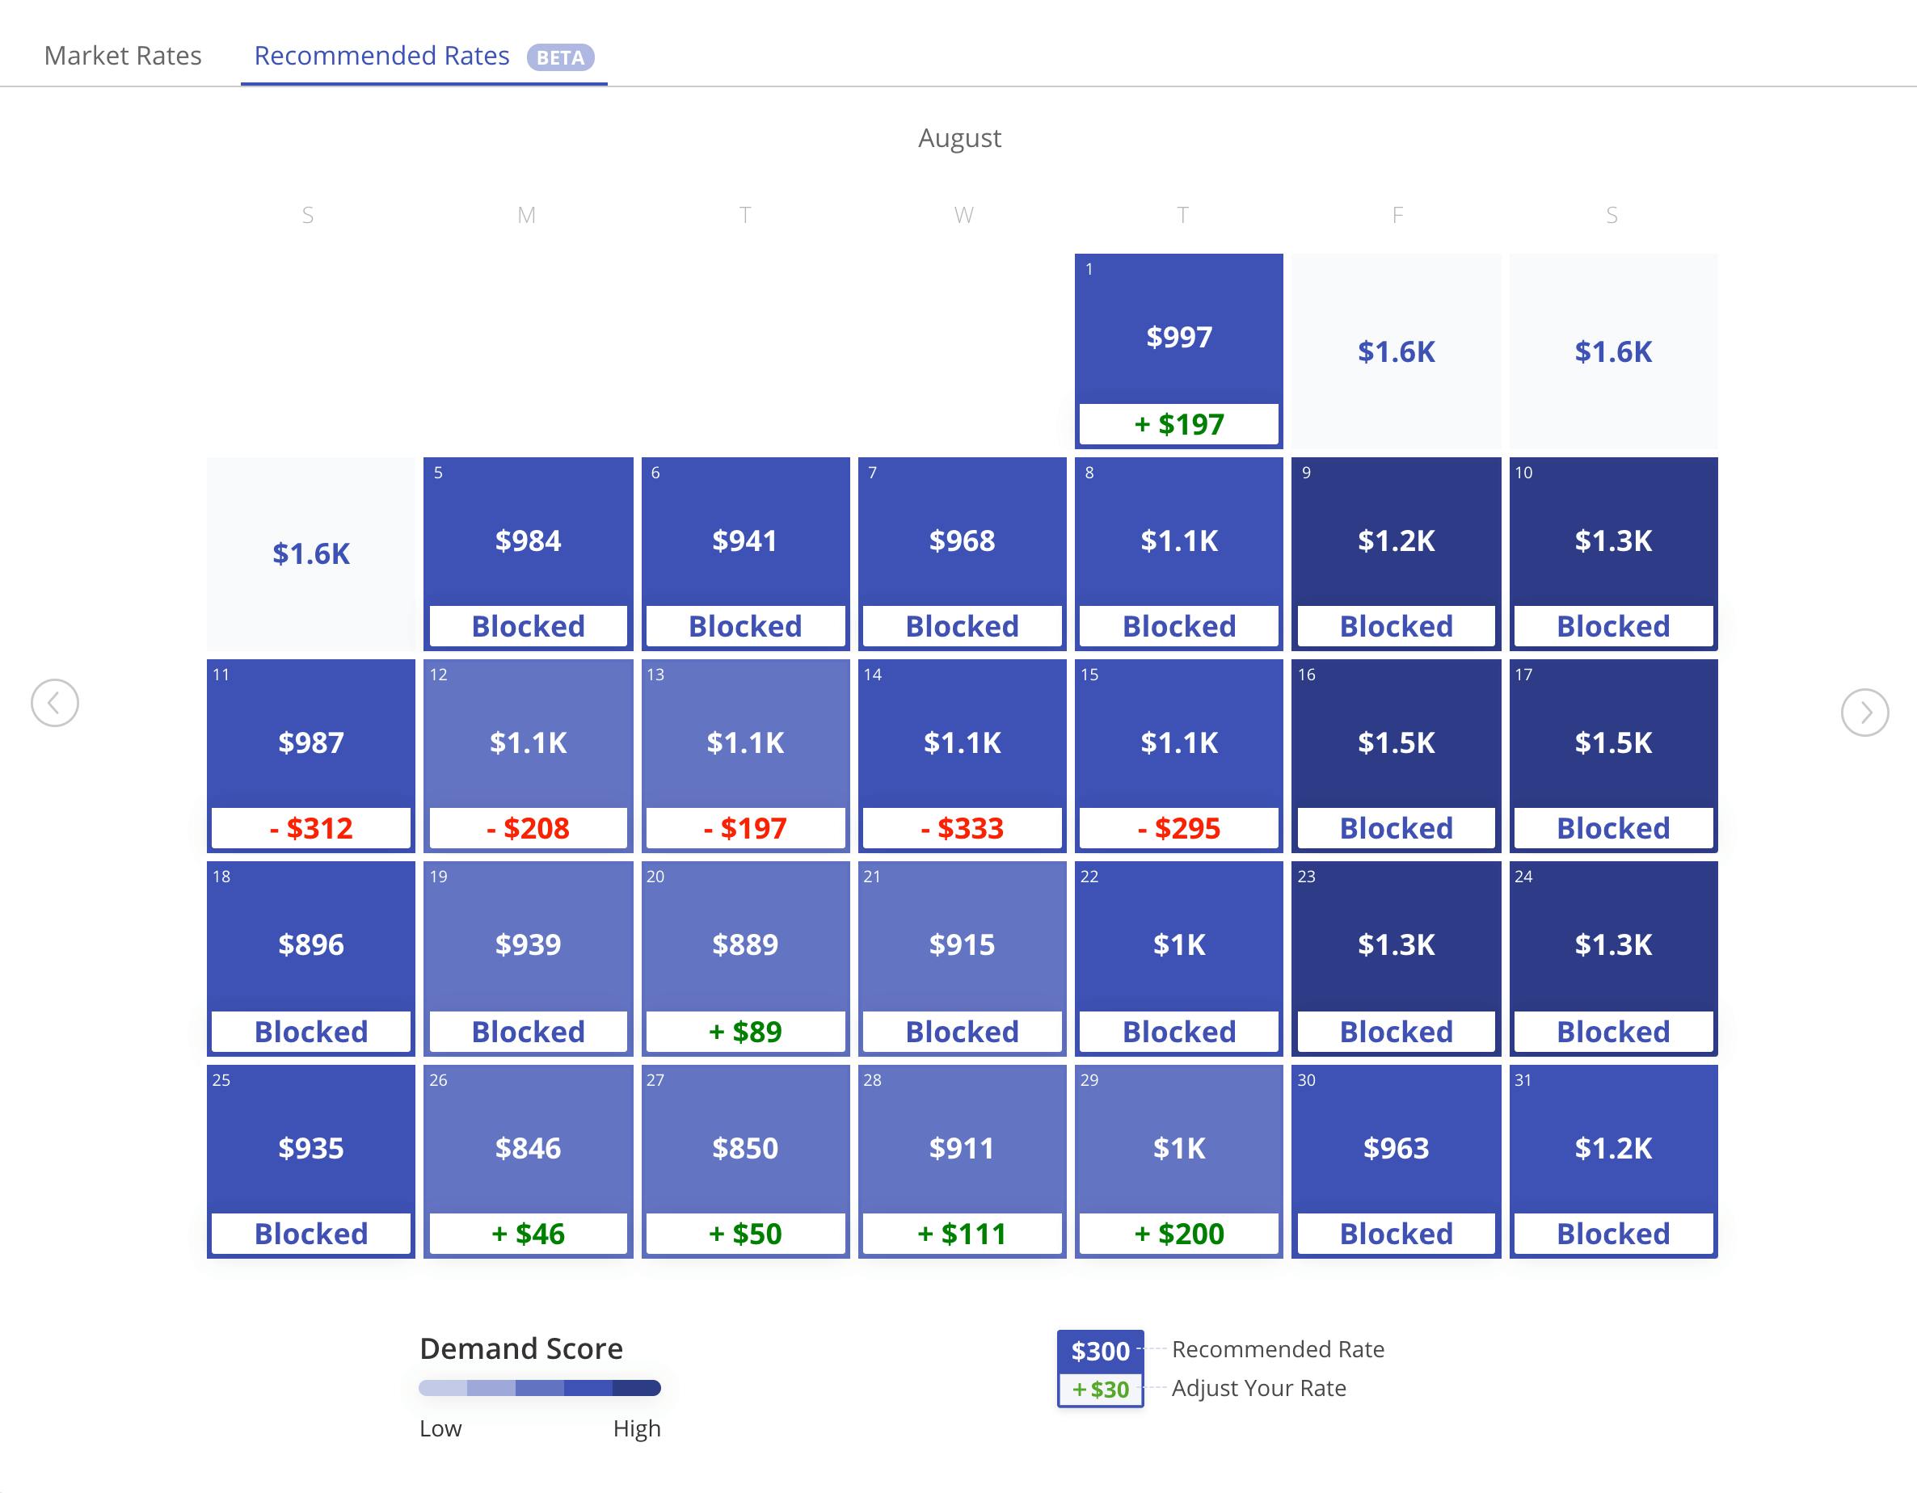
Task: Apply the - $312 adjustment on August 11
Action: 310,829
